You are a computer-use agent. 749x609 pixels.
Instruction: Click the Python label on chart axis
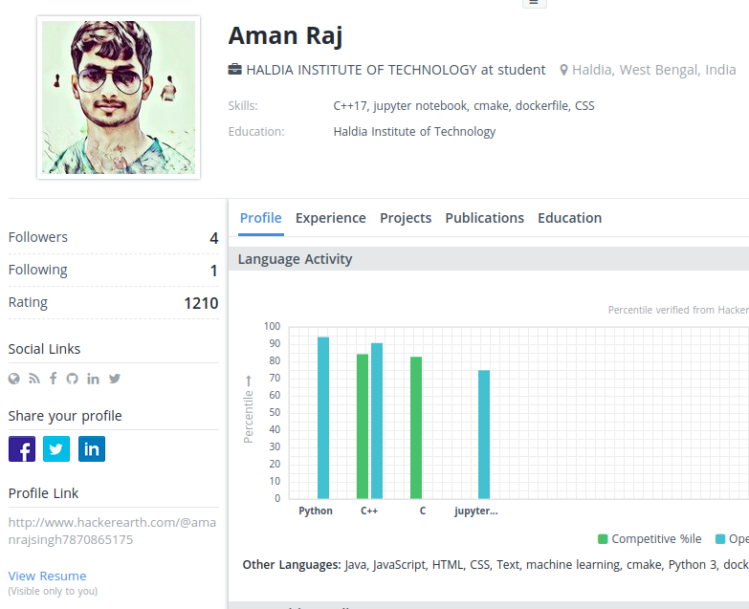click(316, 511)
